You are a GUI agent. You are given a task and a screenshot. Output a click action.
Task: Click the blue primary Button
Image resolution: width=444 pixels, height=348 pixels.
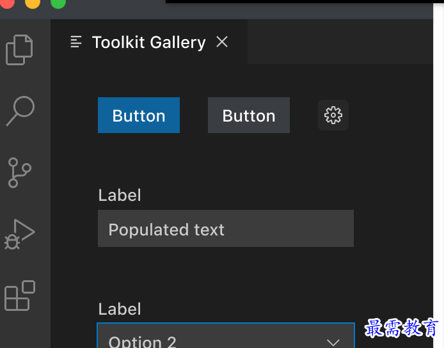pyautogui.click(x=139, y=115)
